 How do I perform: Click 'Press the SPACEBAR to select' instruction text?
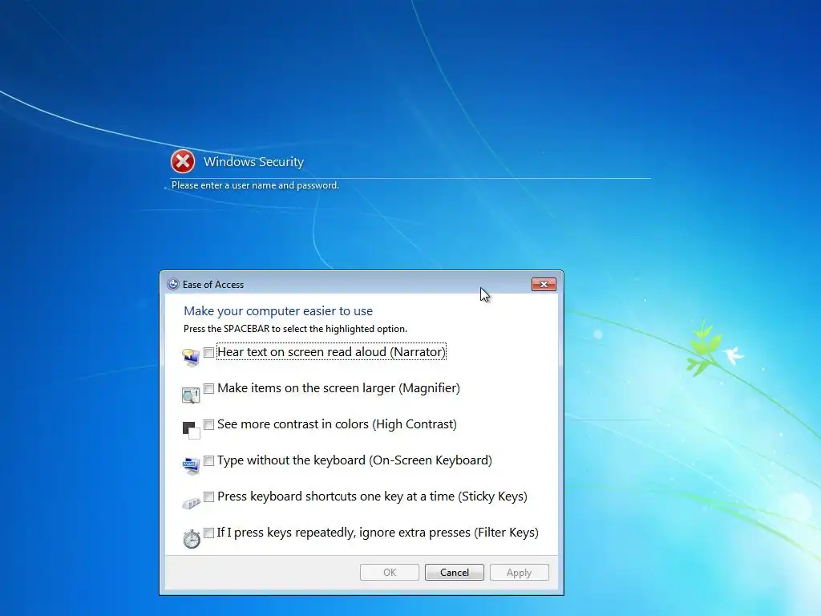click(295, 329)
